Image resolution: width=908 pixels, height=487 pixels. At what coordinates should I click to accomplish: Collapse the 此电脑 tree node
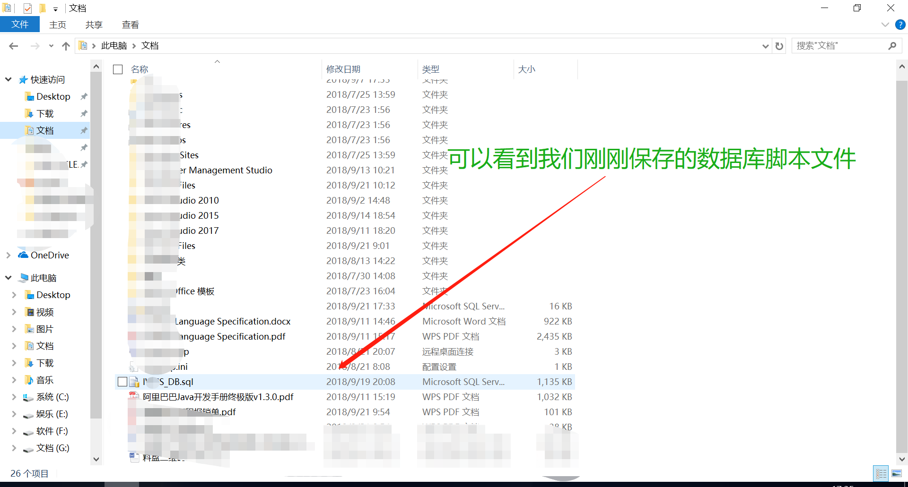pyautogui.click(x=8, y=278)
